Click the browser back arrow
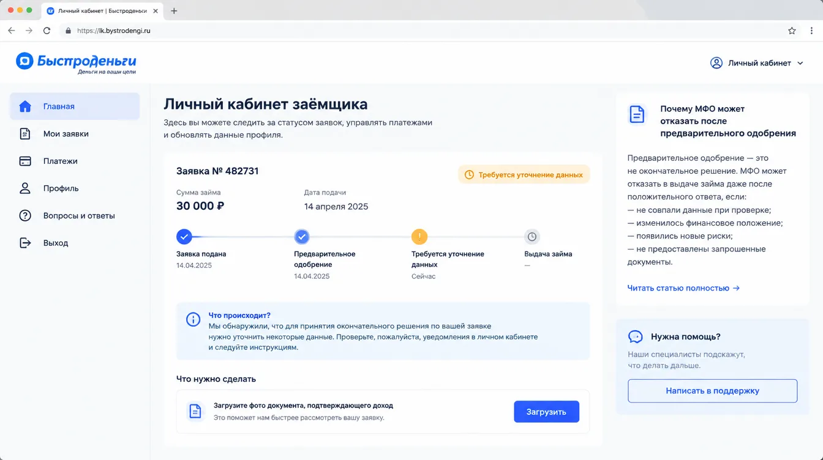Screen dimensions: 823x460 point(11,31)
